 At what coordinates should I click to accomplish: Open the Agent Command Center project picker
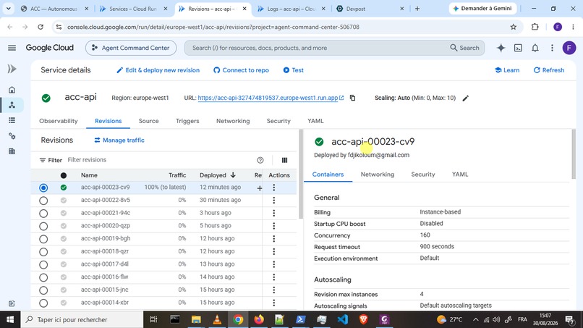[x=131, y=48]
